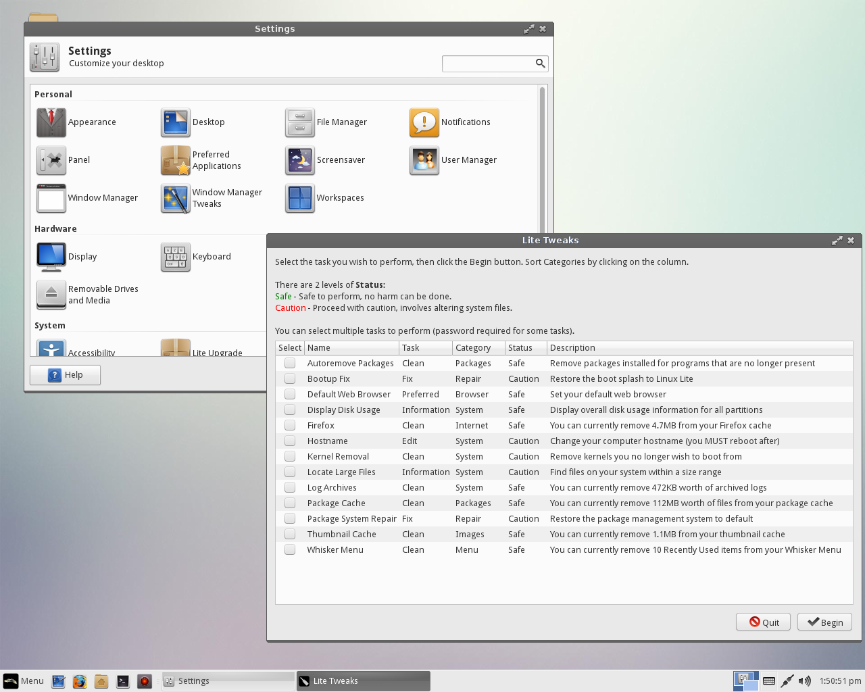Check the Whisker Menu clean checkbox
Viewport: 865px width, 692px height.
290,549
